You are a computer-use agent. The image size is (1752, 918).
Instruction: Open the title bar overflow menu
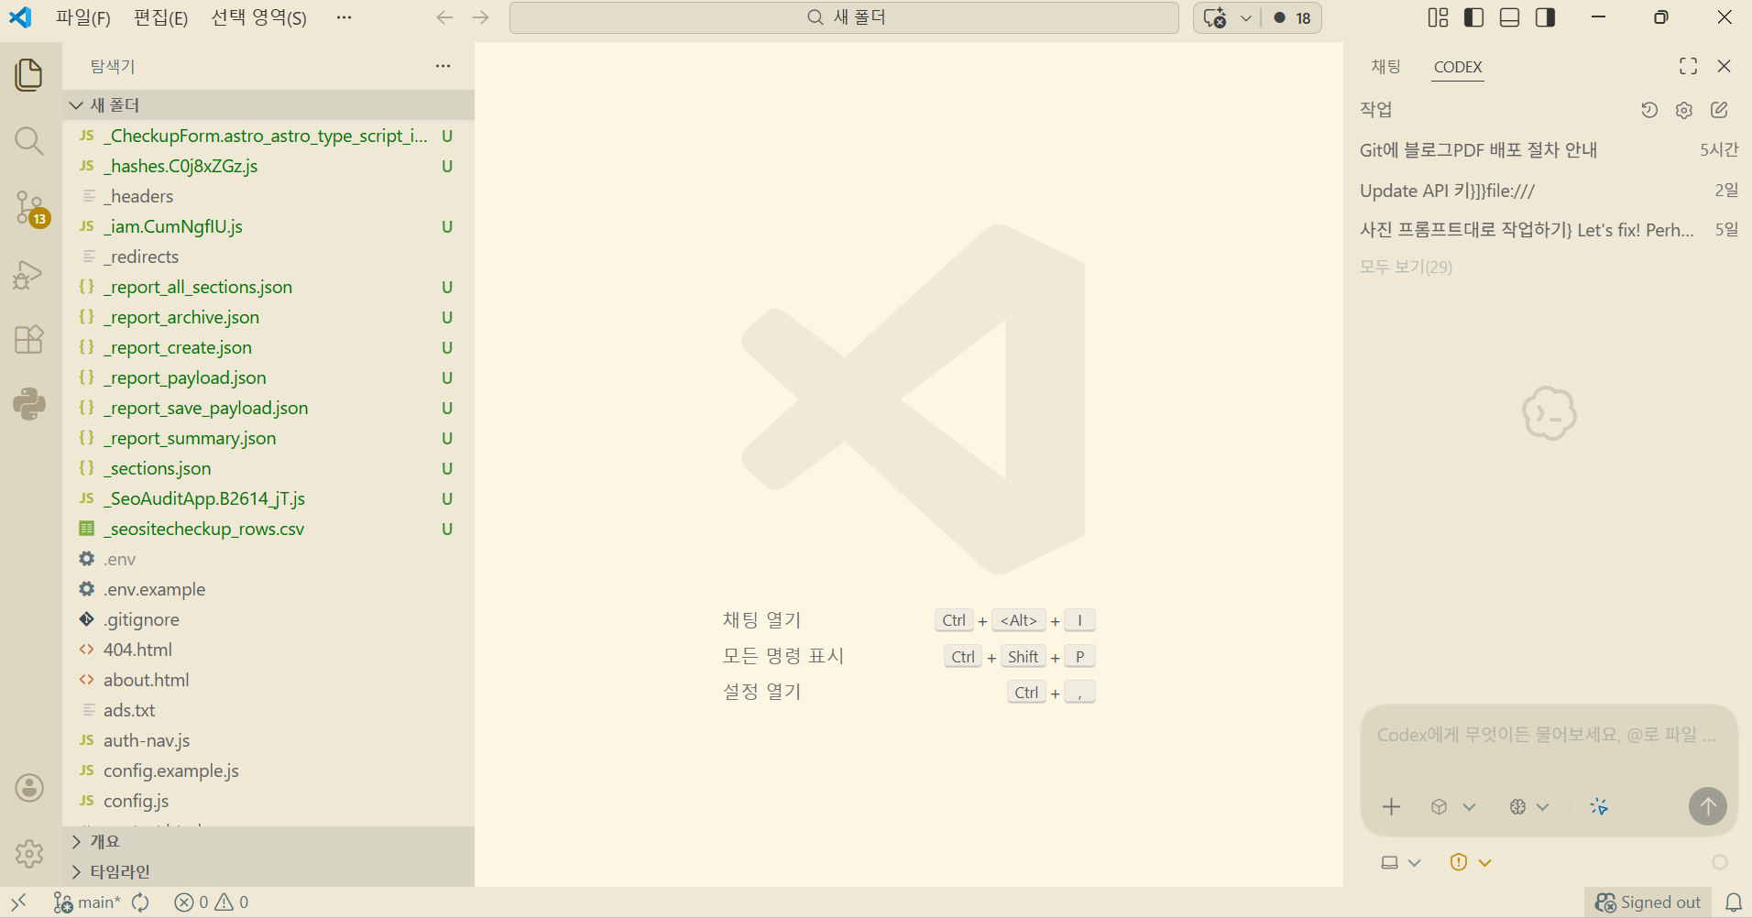pyautogui.click(x=345, y=17)
